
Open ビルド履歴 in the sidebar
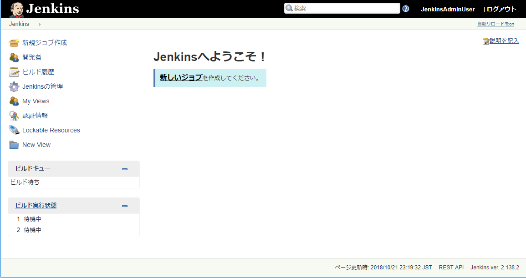pos(38,72)
